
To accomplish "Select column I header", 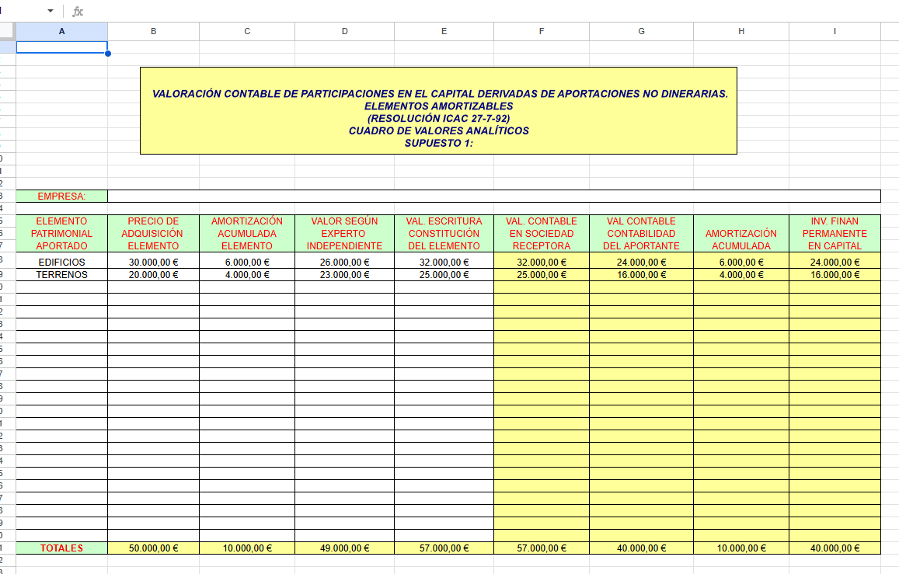I will coord(835,31).
